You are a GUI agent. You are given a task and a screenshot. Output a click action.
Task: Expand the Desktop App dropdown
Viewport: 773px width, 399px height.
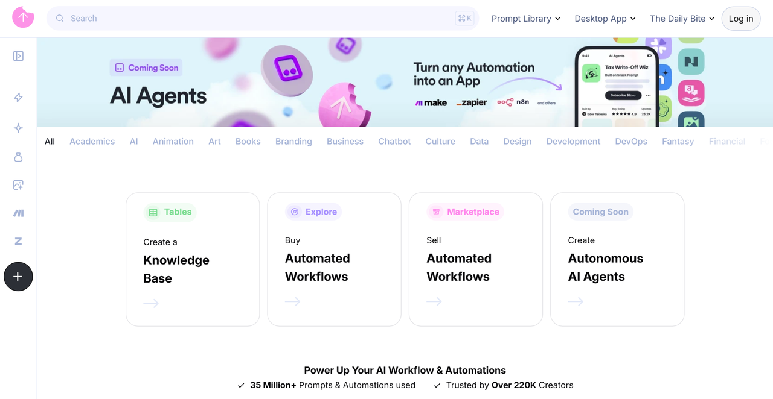click(605, 19)
